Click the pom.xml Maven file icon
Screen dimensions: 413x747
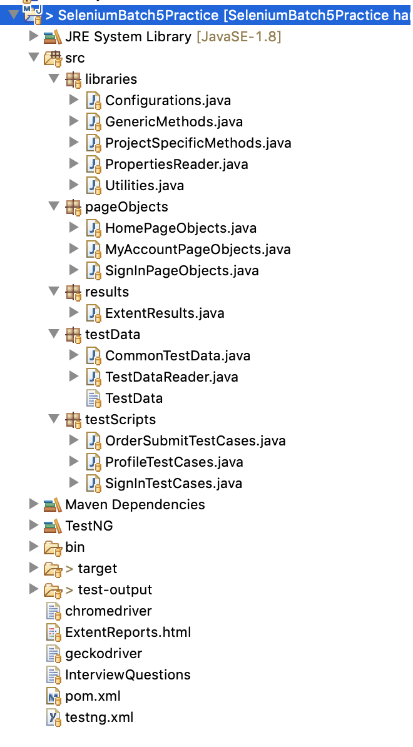click(54, 696)
